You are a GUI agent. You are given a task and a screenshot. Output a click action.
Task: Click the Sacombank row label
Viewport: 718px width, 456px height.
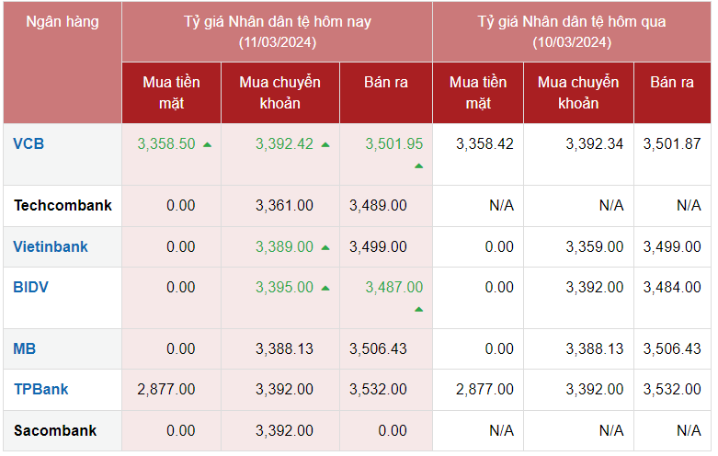tap(55, 430)
